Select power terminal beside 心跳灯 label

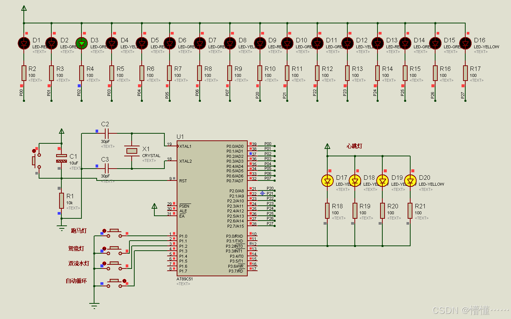point(327,146)
